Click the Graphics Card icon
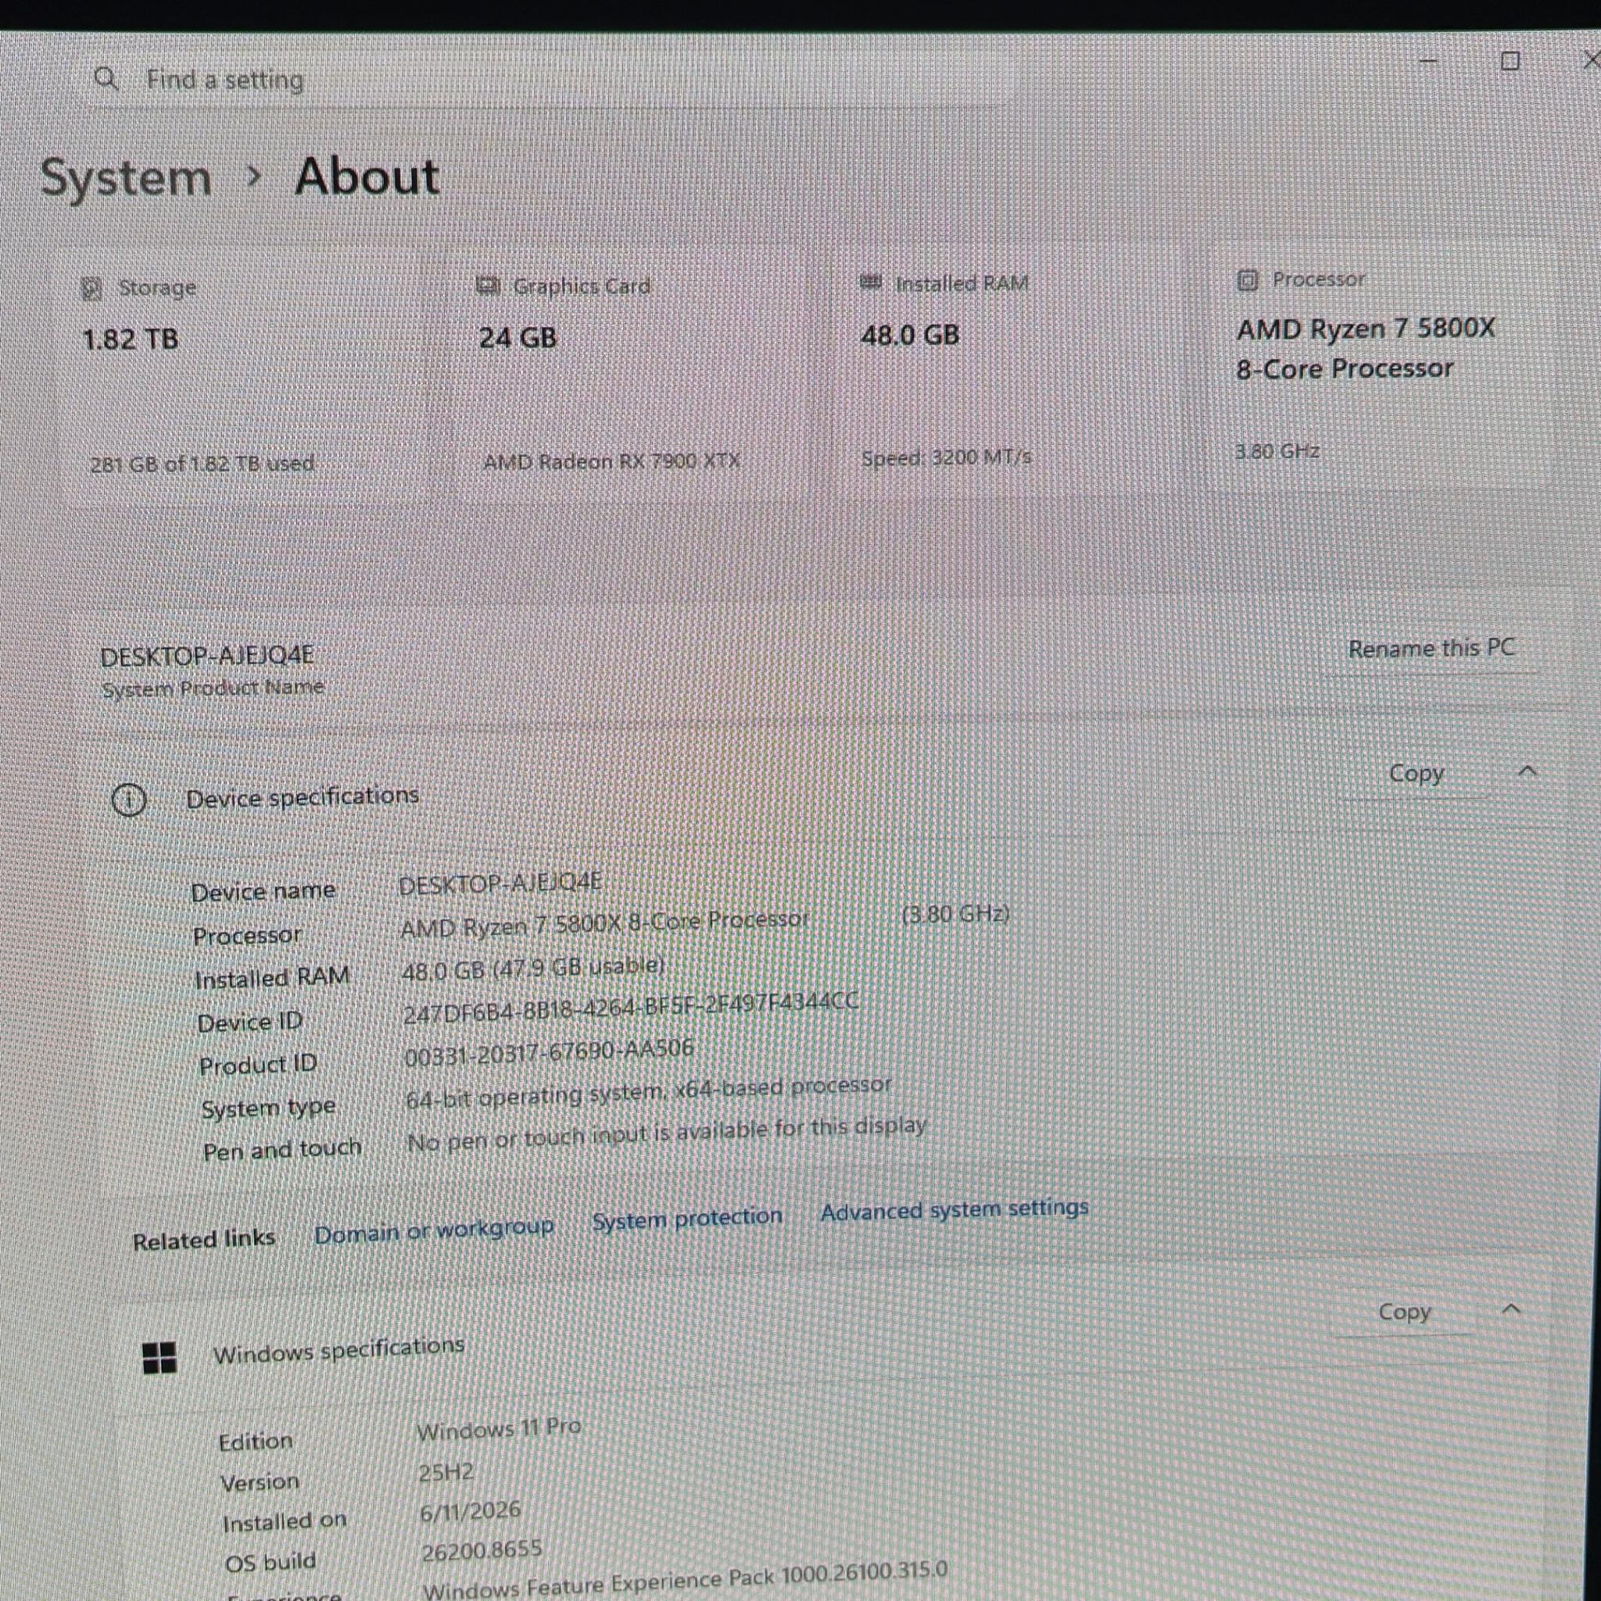 [488, 286]
